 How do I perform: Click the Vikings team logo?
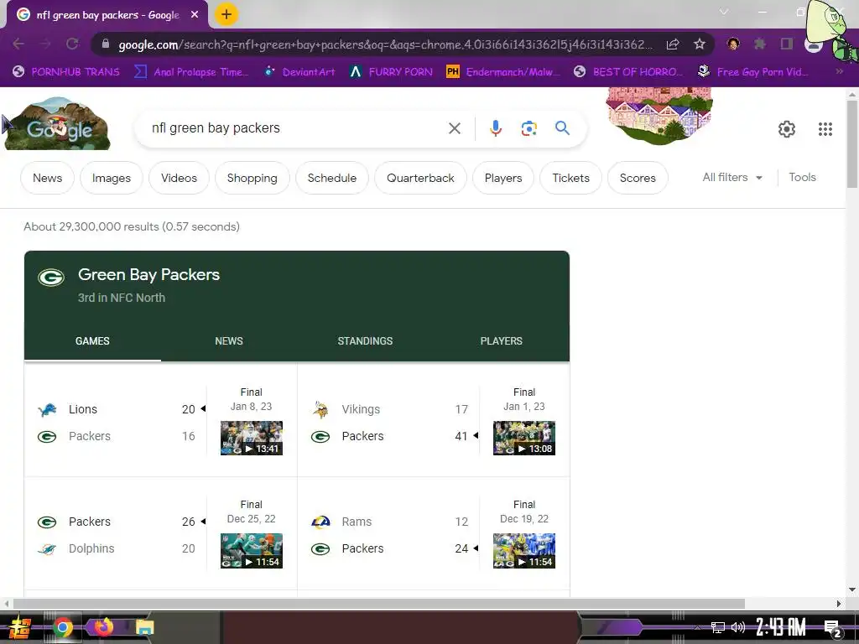pos(320,409)
